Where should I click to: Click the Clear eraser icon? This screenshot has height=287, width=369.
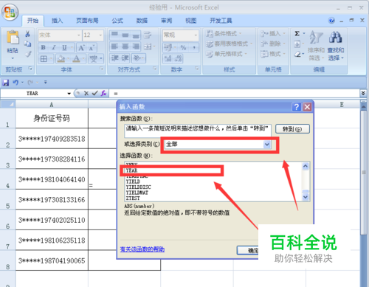tap(297, 54)
